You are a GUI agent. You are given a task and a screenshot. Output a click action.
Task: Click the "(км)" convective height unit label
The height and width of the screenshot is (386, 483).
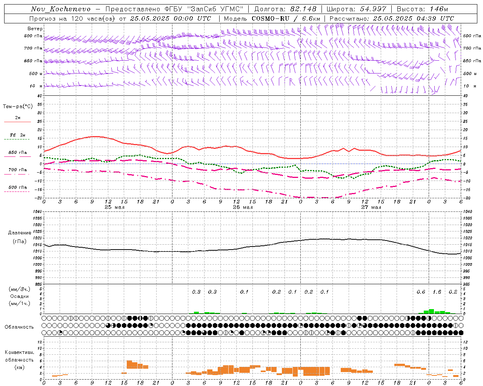[x=20, y=368]
